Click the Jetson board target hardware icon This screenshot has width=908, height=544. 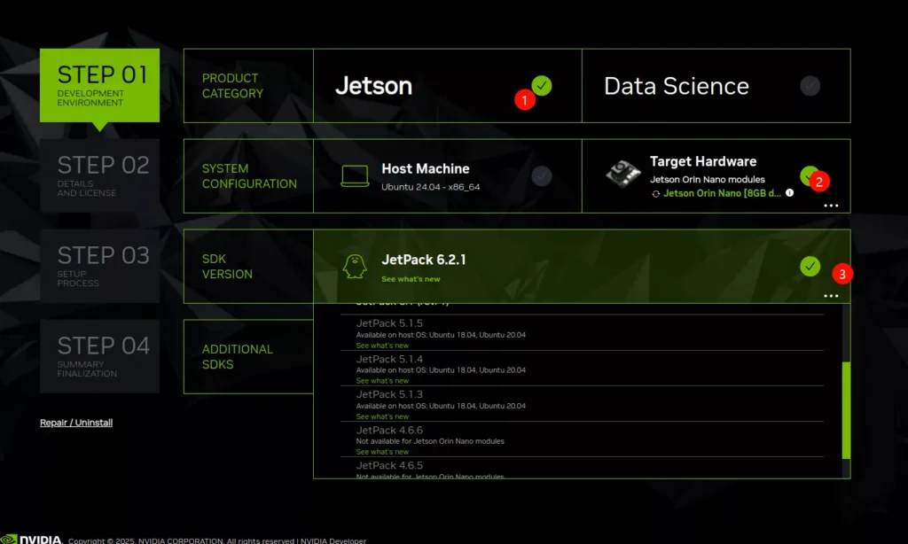click(x=623, y=174)
